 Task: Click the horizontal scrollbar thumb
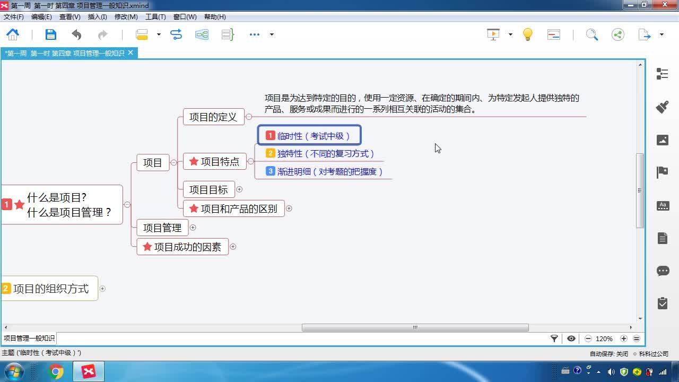pos(415,327)
